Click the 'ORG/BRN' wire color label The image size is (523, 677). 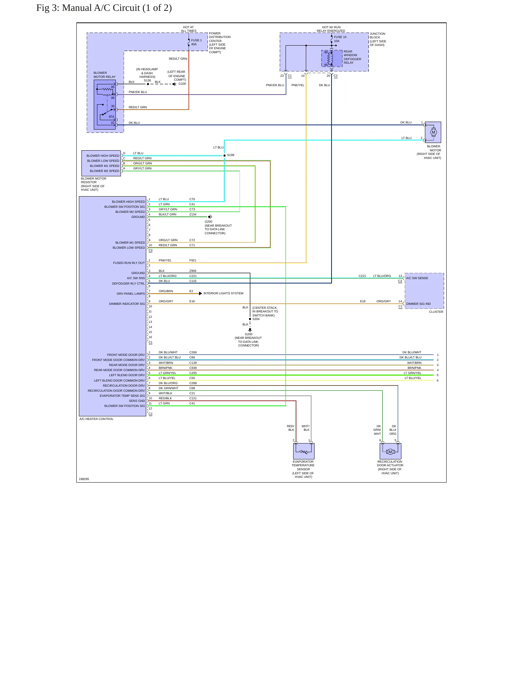166,291
